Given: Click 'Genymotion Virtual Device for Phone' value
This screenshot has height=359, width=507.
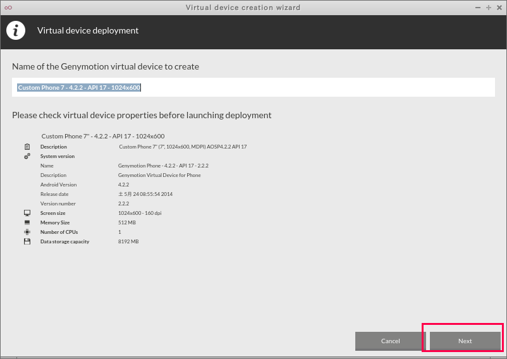Looking at the screenshot, I should (159, 175).
